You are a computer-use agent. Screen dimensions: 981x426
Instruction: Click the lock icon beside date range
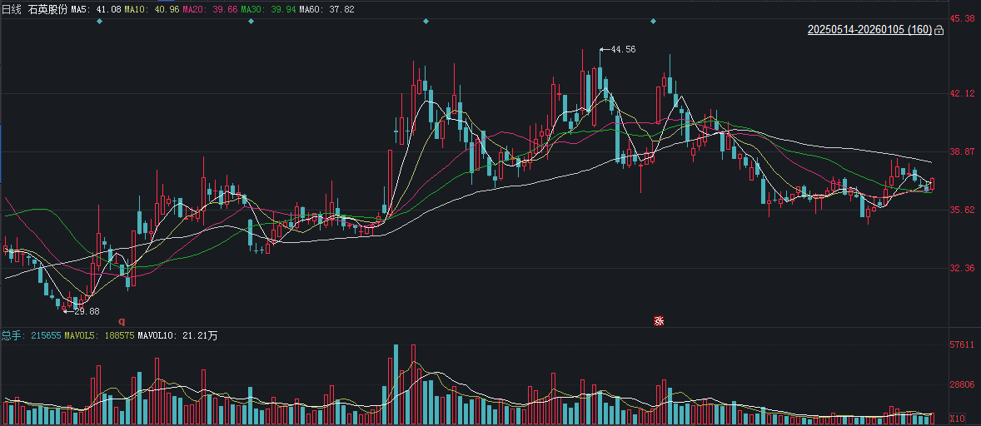click(939, 31)
